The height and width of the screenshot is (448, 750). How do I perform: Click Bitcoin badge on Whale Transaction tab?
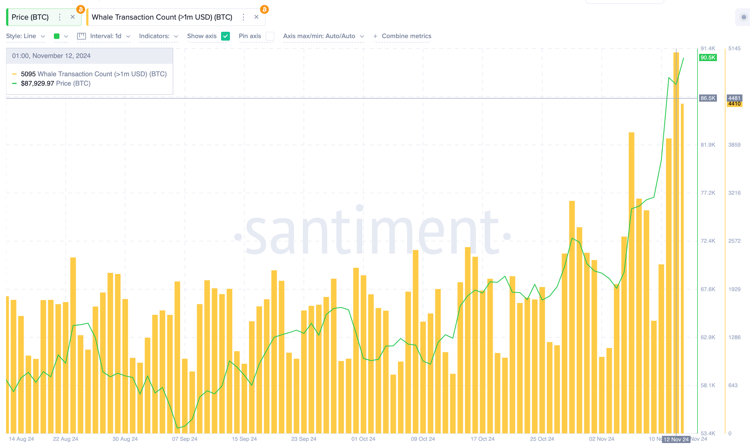pyautogui.click(x=264, y=9)
